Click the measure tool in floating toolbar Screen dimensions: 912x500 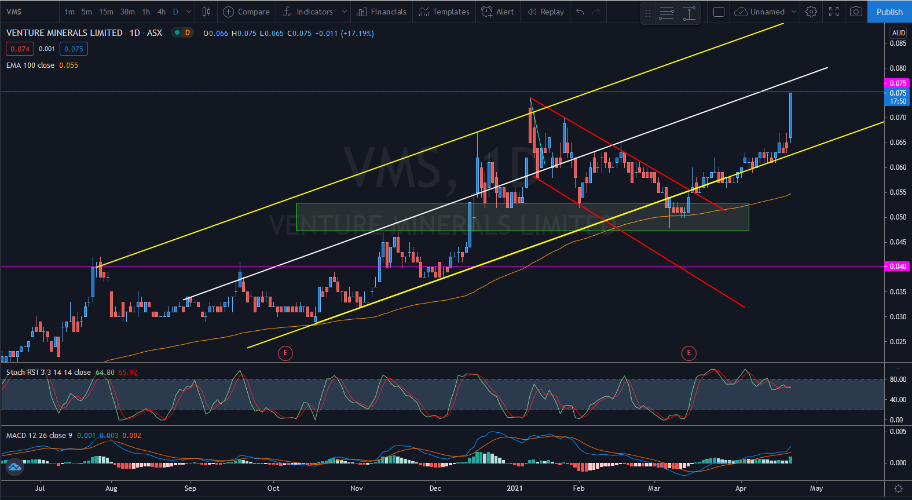[x=689, y=13]
